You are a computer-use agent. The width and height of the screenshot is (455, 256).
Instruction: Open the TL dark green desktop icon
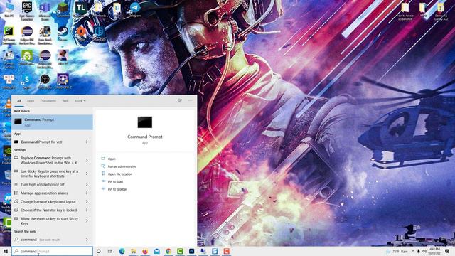point(80,9)
